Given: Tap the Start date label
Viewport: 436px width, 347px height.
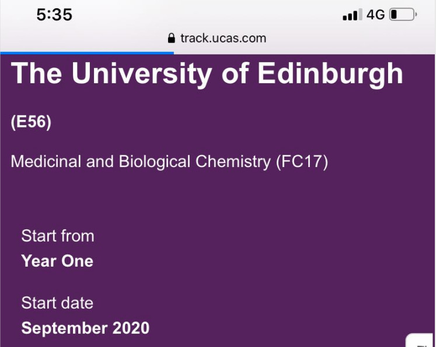Looking at the screenshot, I should click(57, 303).
